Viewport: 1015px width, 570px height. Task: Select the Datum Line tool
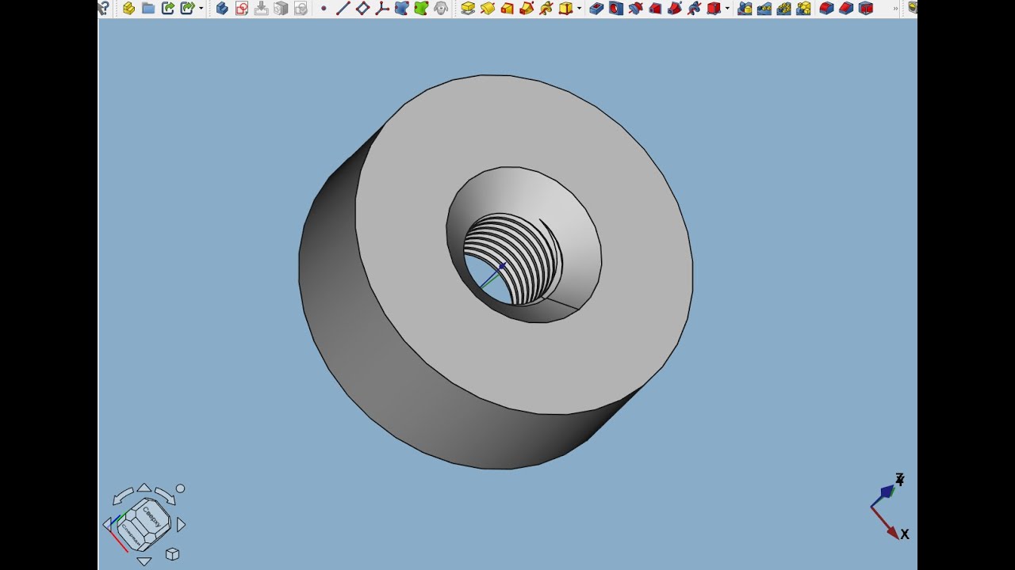tap(343, 8)
